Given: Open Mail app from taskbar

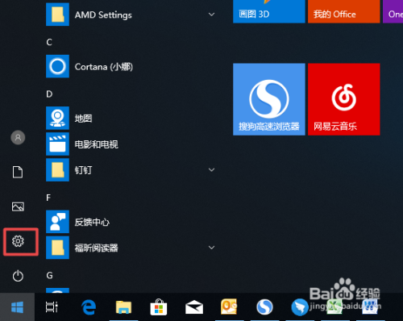Looking at the screenshot, I should [x=194, y=307].
